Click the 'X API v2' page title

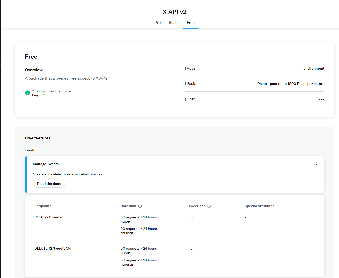[x=174, y=12]
